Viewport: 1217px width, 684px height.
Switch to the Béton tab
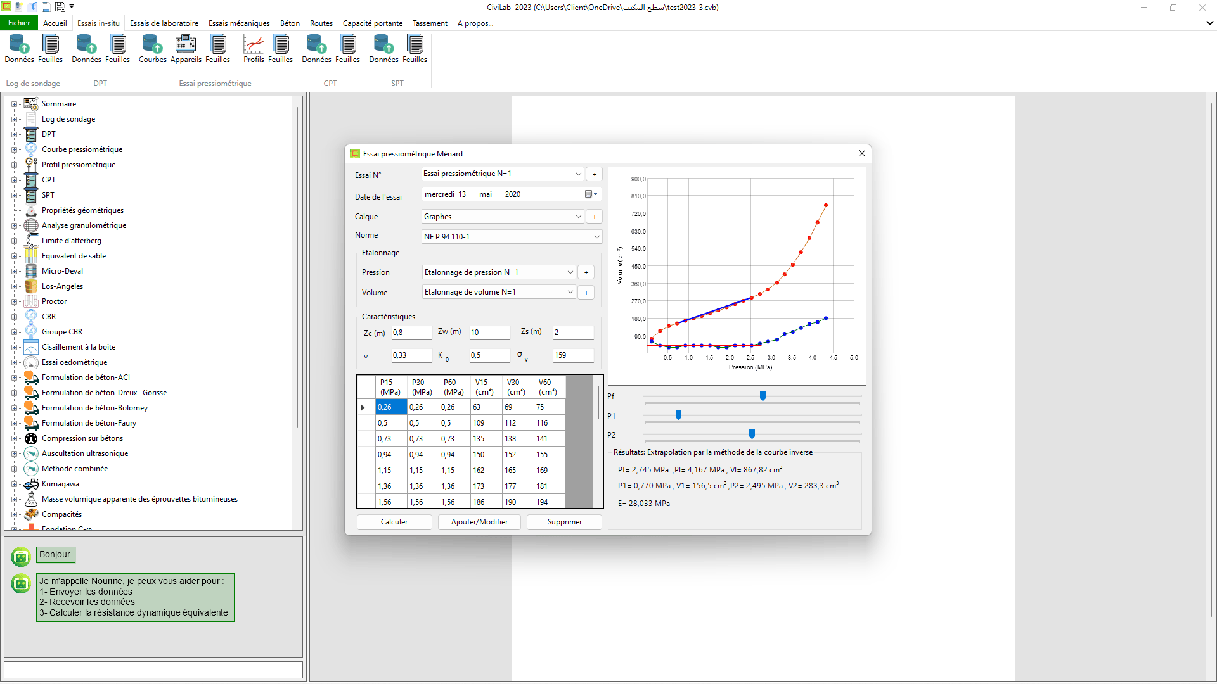click(290, 23)
